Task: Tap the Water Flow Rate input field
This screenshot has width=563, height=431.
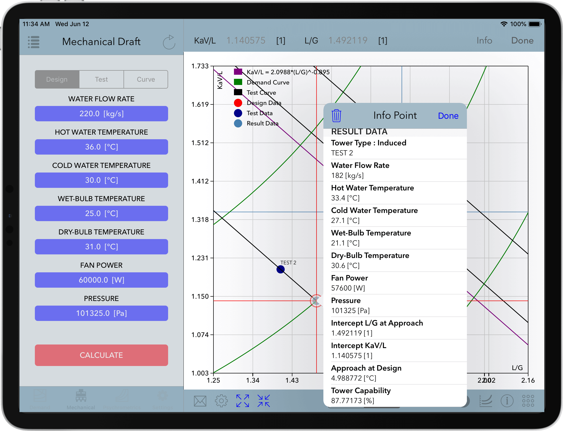Action: pos(101,114)
